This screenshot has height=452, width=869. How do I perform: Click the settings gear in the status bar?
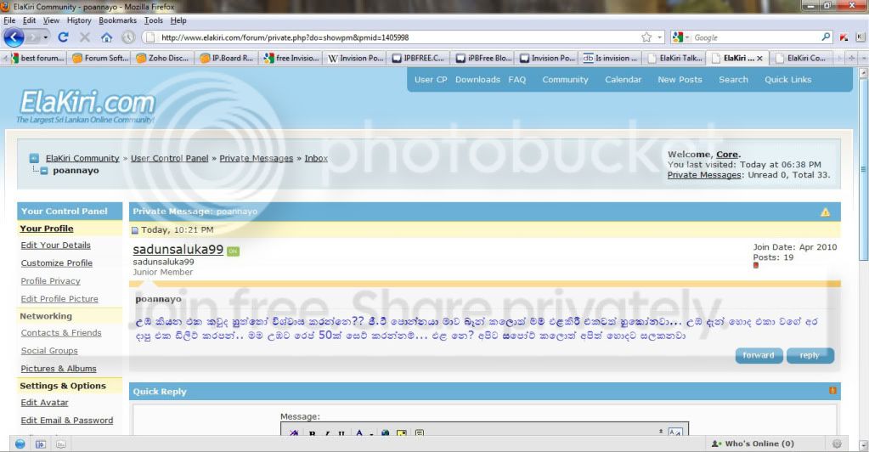tap(837, 444)
